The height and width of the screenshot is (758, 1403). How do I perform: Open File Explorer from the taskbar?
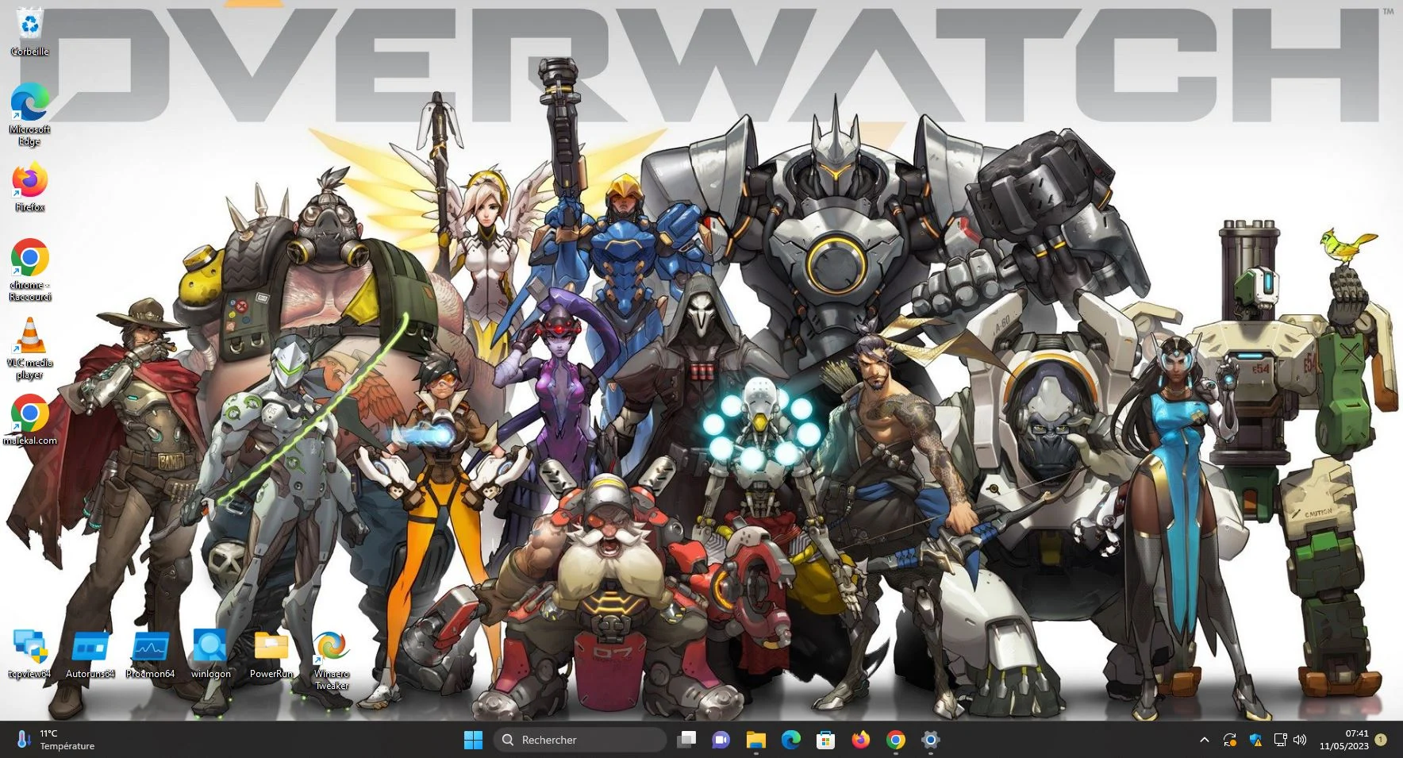(x=755, y=740)
